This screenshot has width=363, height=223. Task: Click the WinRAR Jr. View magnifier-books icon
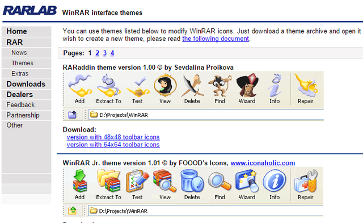(164, 181)
